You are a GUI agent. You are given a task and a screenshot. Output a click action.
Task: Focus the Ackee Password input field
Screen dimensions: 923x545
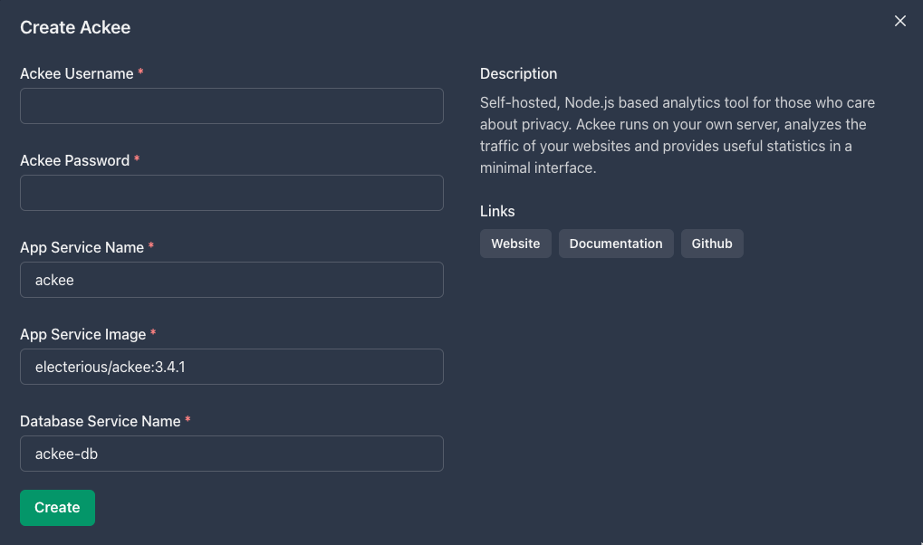pos(231,193)
